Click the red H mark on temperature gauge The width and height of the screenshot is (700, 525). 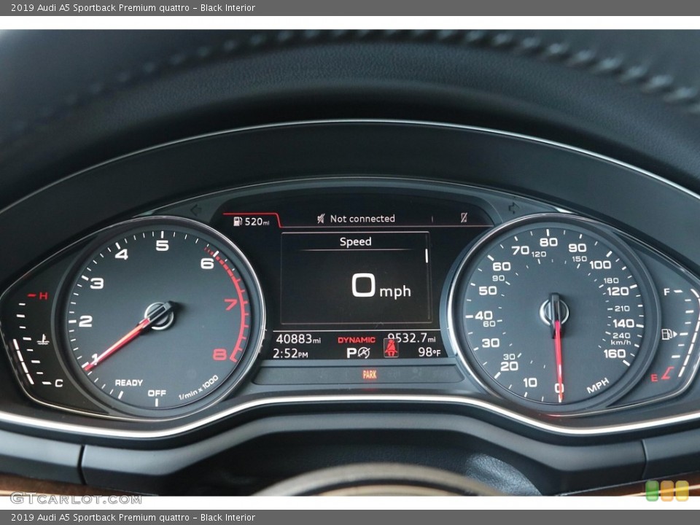coord(43,295)
